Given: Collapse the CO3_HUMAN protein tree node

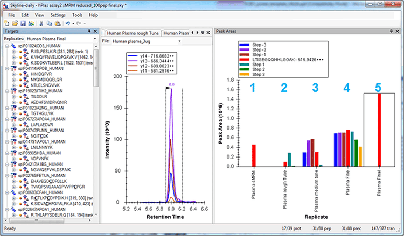Looking at the screenshot, I should coord(5,46).
